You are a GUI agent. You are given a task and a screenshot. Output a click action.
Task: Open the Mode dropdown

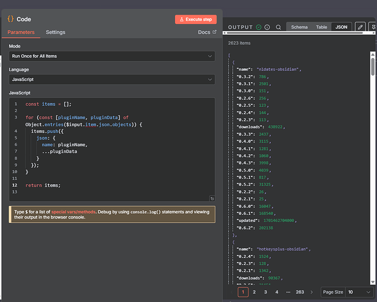point(112,56)
